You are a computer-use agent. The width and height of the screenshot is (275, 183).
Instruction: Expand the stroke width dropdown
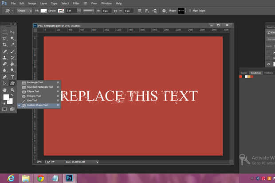pyautogui.click(x=78, y=10)
